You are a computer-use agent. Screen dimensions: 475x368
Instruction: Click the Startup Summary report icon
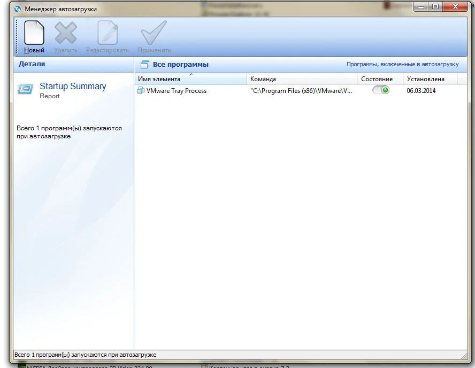[25, 89]
